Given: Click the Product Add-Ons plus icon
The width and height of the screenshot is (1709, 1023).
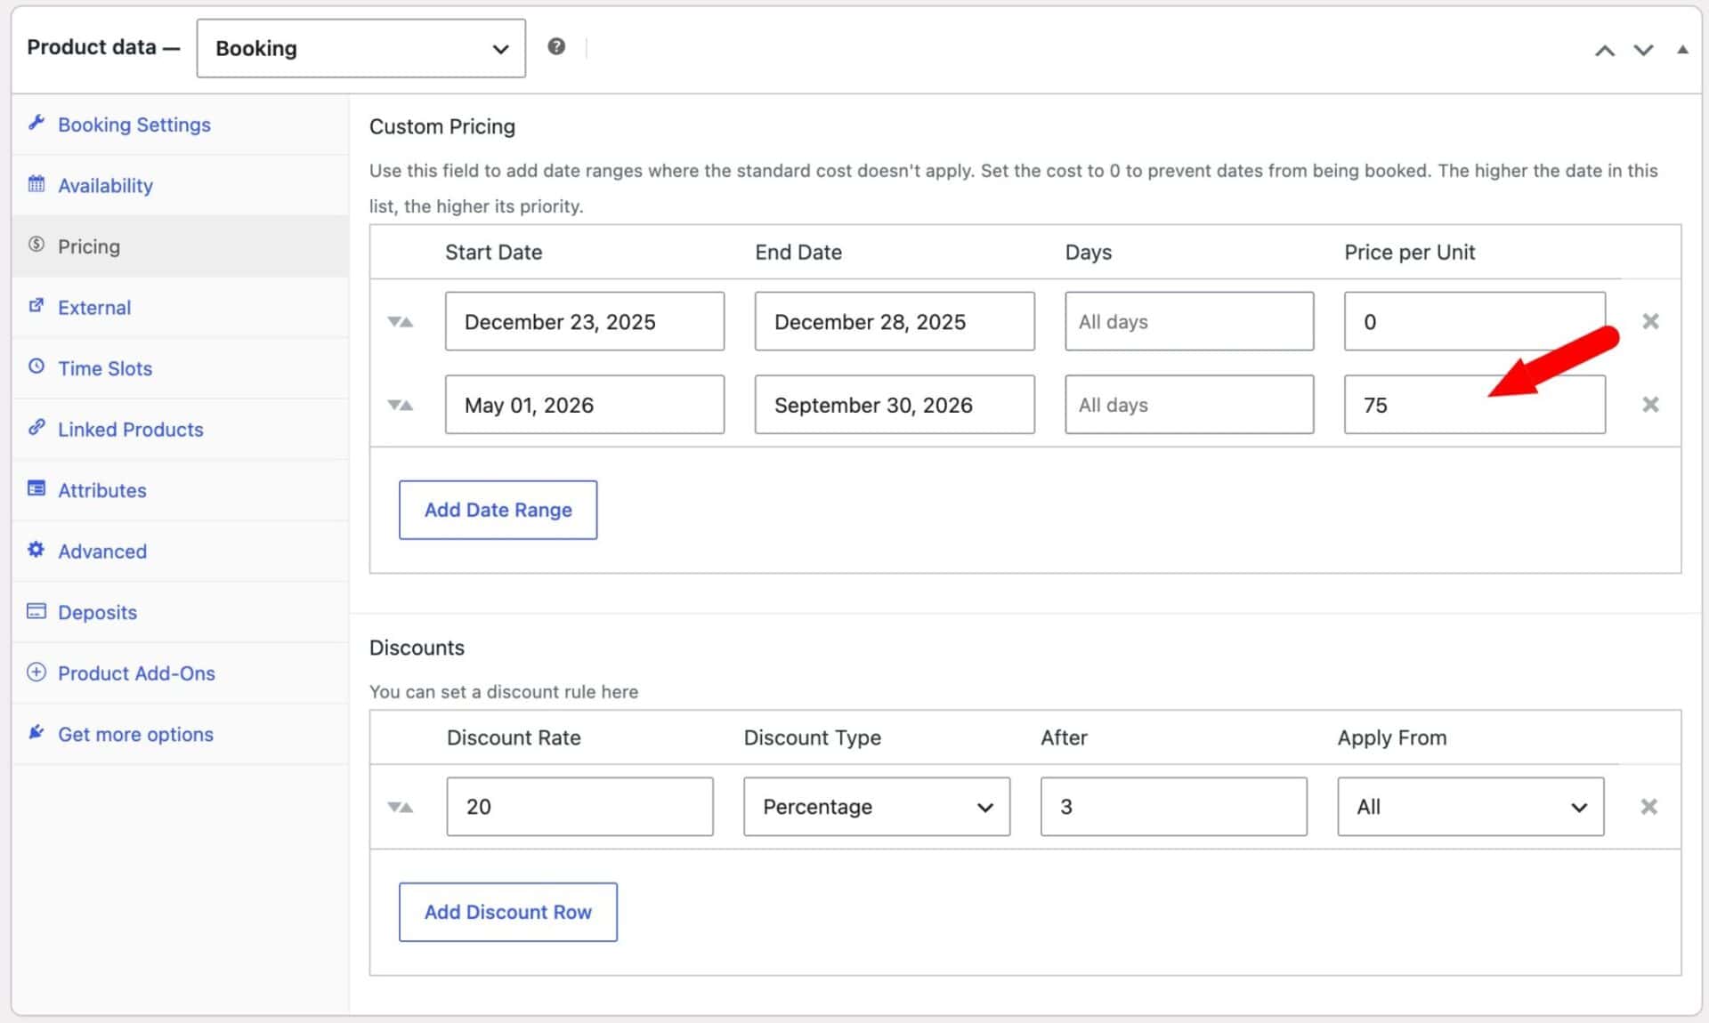Looking at the screenshot, I should (x=36, y=672).
